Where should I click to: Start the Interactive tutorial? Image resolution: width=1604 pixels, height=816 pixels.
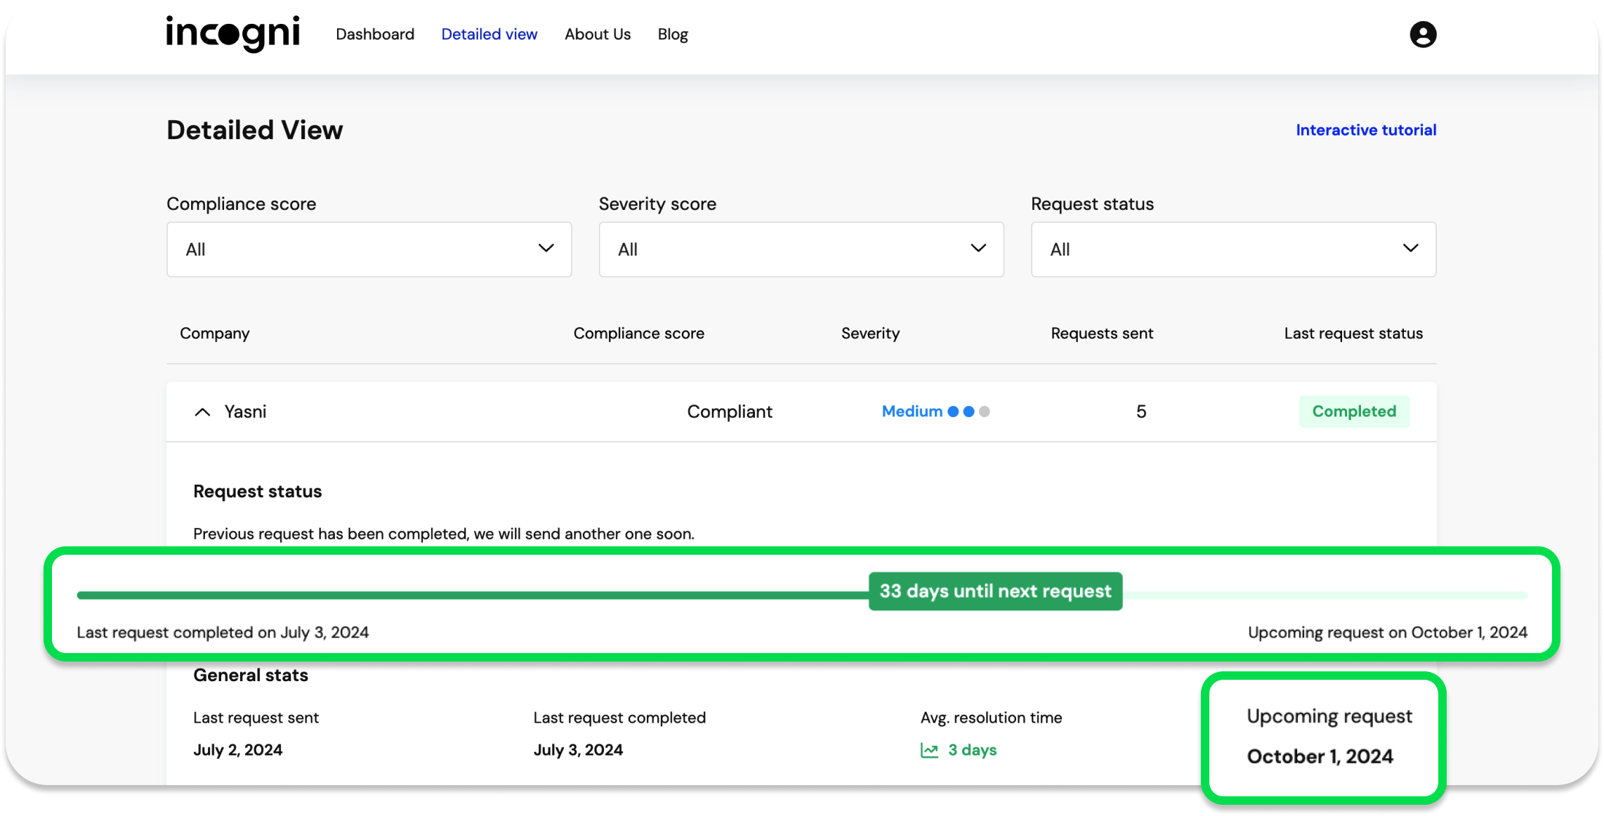(x=1365, y=130)
